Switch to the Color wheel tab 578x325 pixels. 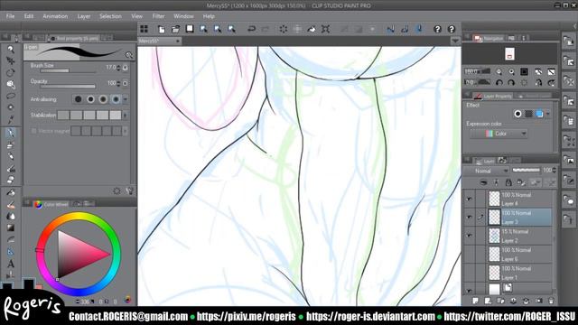(x=51, y=204)
